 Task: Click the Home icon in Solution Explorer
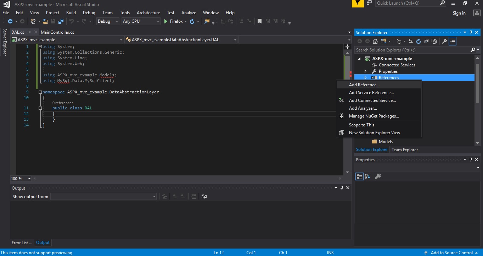click(375, 42)
